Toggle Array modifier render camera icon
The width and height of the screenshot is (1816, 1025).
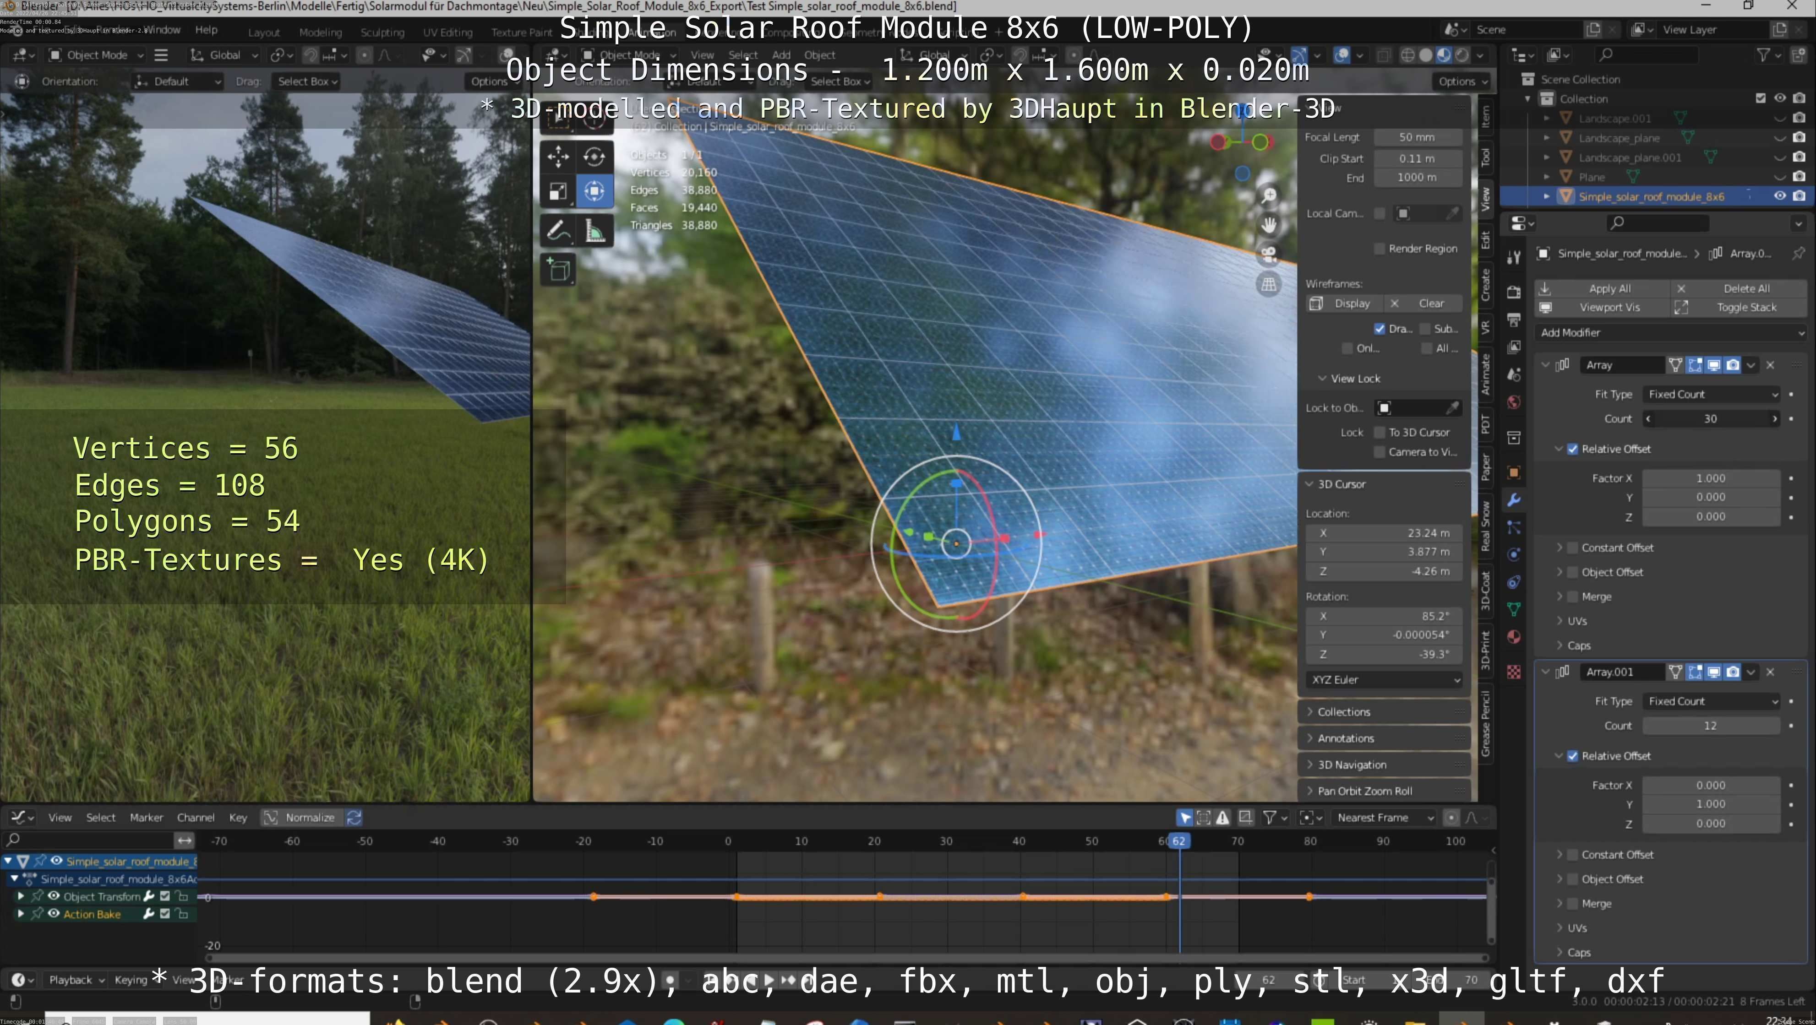[1733, 365]
